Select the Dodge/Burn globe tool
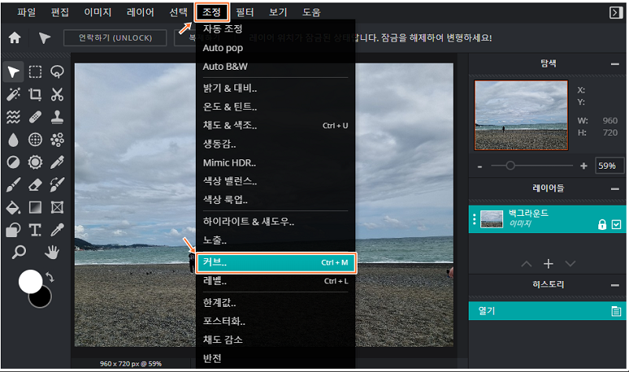 click(x=35, y=140)
